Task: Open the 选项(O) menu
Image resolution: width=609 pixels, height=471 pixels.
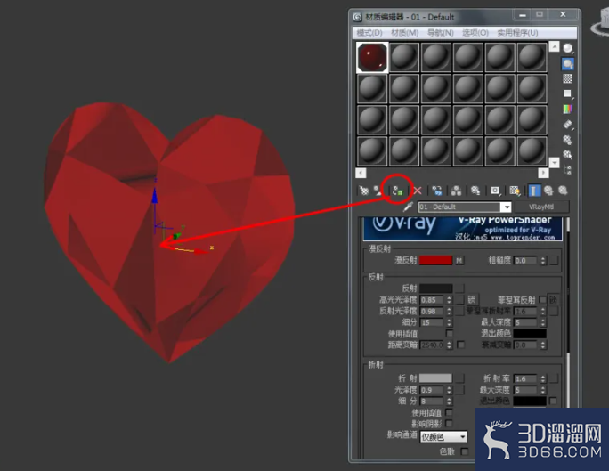Action: [475, 33]
